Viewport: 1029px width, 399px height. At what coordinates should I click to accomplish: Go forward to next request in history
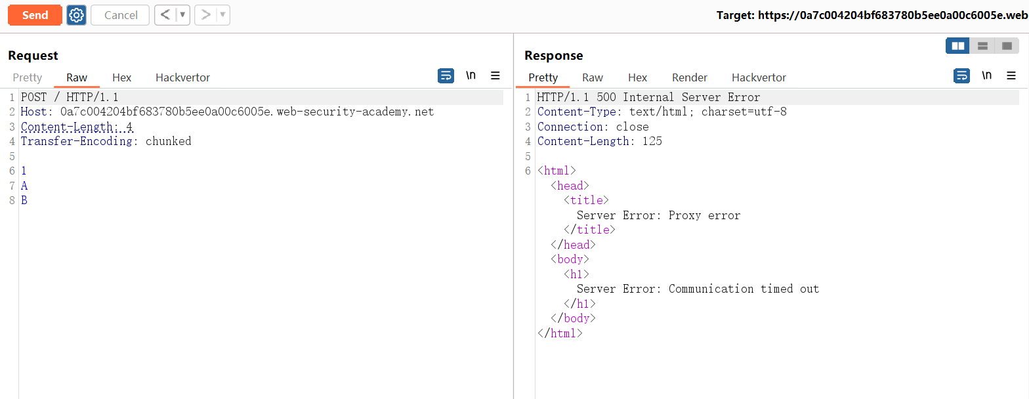pos(205,15)
